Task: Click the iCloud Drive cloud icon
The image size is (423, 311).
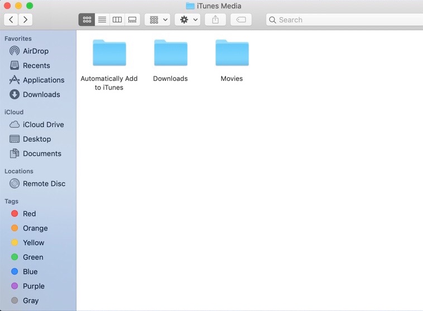Action: point(15,124)
